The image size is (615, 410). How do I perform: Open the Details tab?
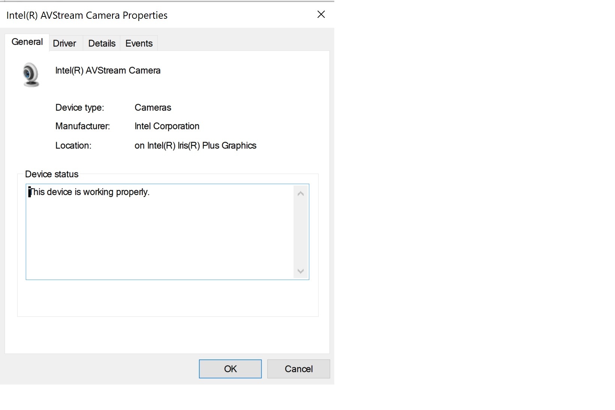101,43
